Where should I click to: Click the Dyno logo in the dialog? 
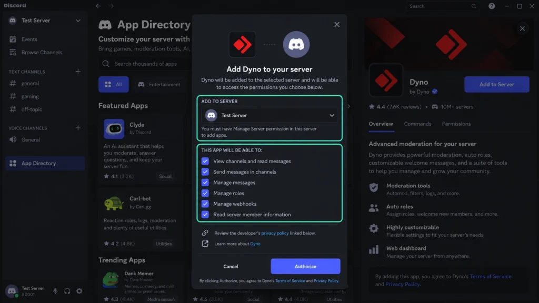pyautogui.click(x=242, y=44)
